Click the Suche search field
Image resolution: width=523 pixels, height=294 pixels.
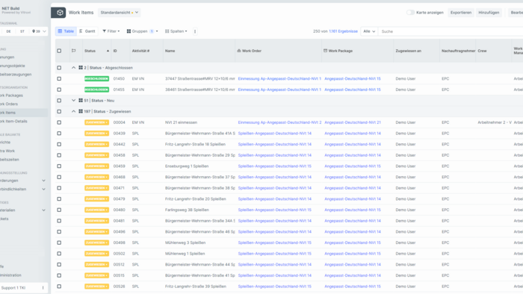pos(451,31)
